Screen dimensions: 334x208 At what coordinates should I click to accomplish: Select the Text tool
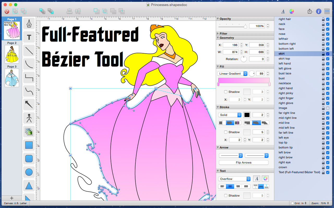[x=29, y=37]
